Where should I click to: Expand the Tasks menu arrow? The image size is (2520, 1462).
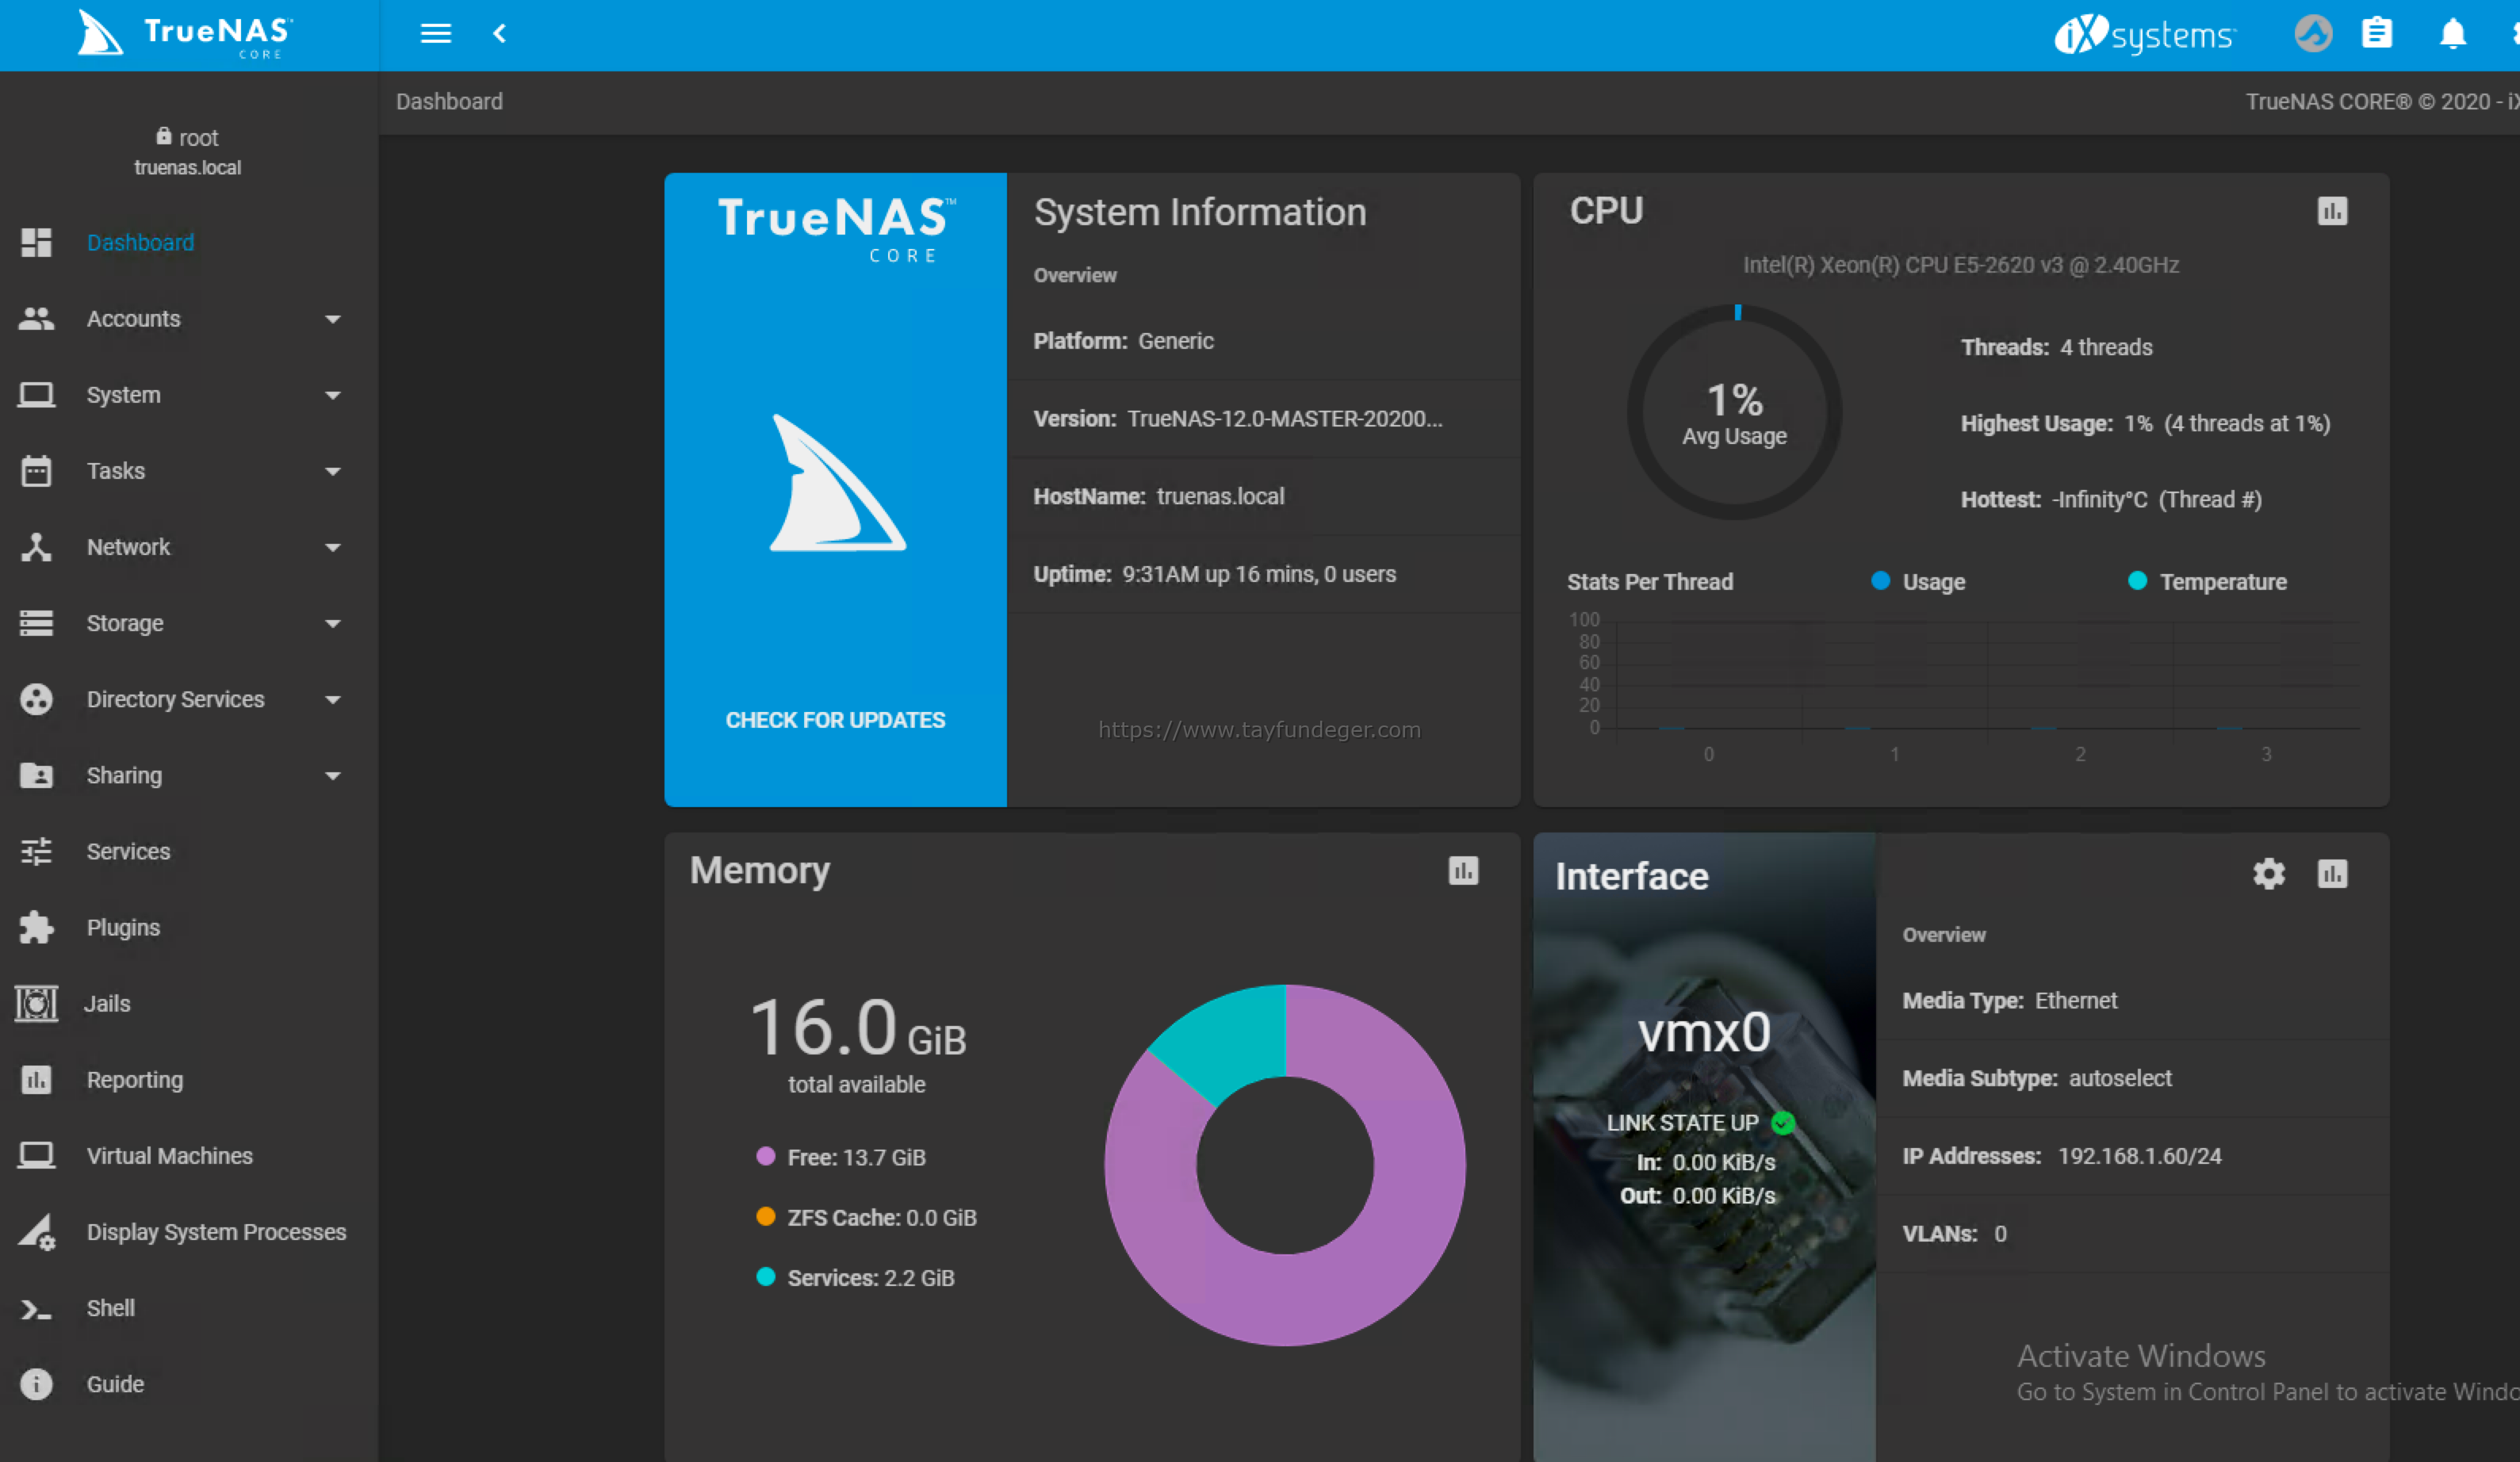pos(333,471)
